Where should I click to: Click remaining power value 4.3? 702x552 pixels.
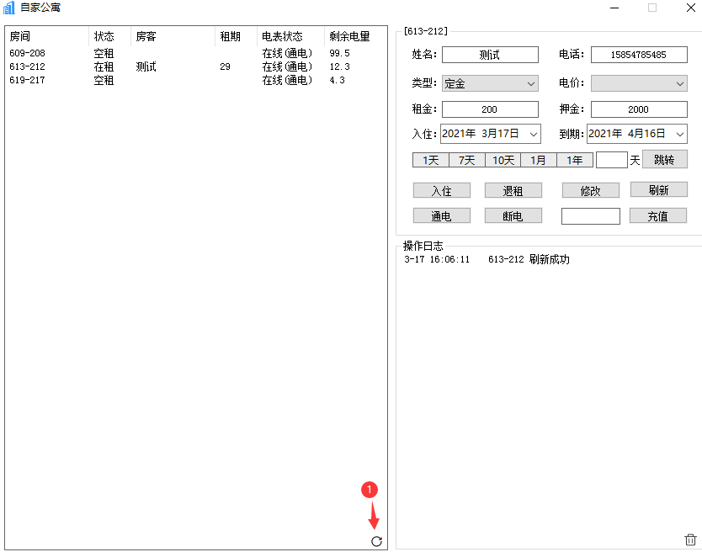click(338, 80)
